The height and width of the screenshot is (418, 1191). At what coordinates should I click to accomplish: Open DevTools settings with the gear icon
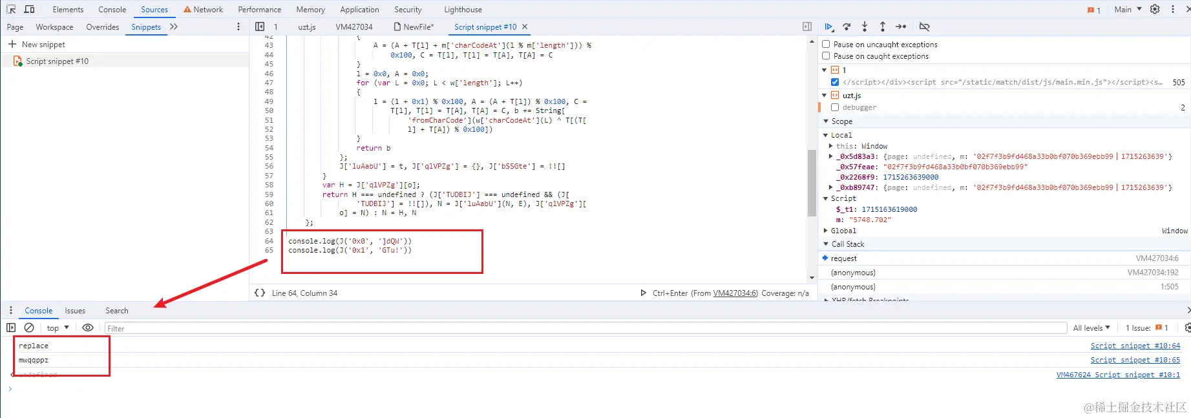(x=1155, y=9)
